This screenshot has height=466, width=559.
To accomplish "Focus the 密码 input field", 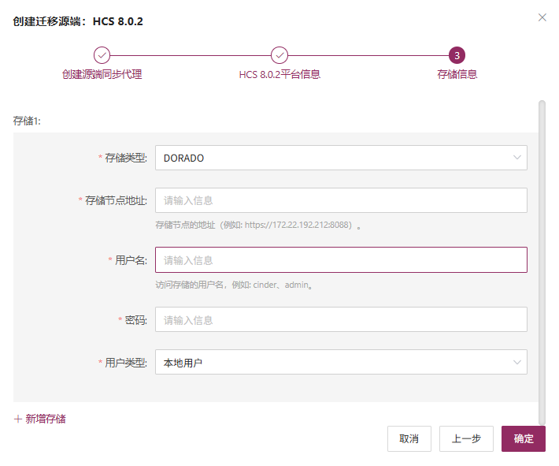I will (341, 319).
